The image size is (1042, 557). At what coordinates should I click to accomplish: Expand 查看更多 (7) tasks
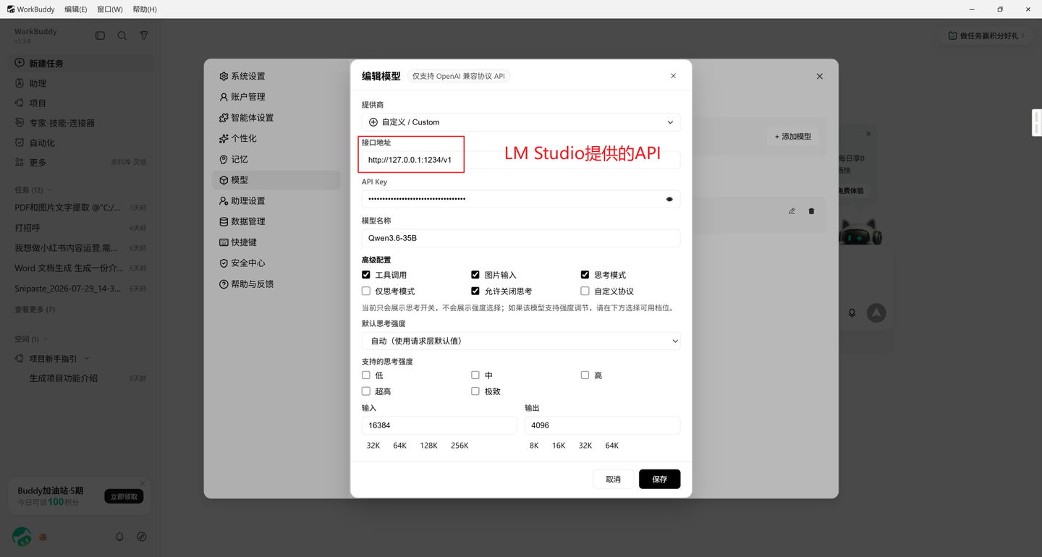pyautogui.click(x=35, y=310)
